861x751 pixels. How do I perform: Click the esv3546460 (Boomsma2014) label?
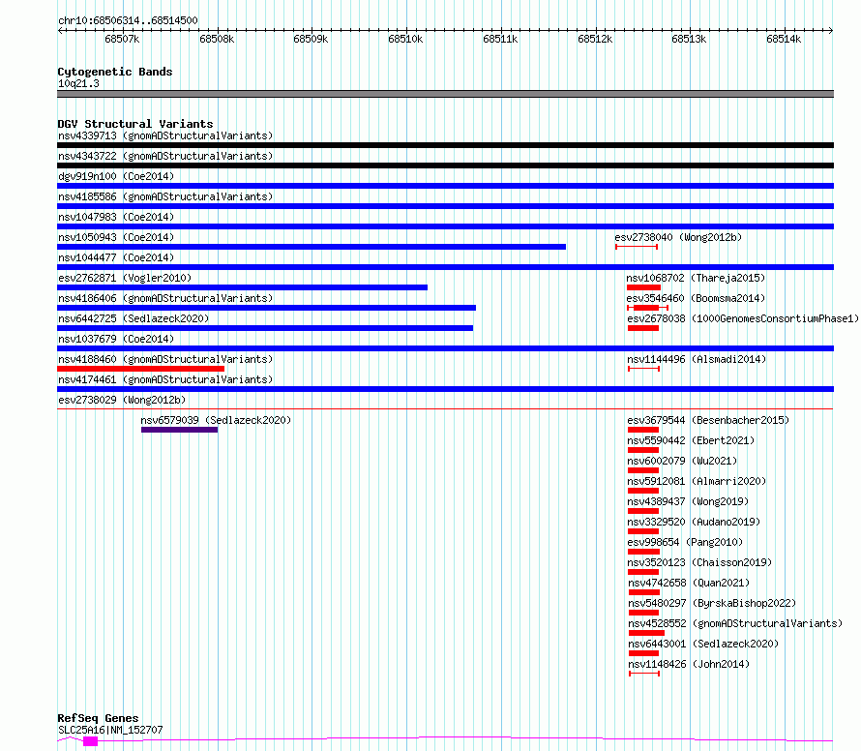click(696, 298)
